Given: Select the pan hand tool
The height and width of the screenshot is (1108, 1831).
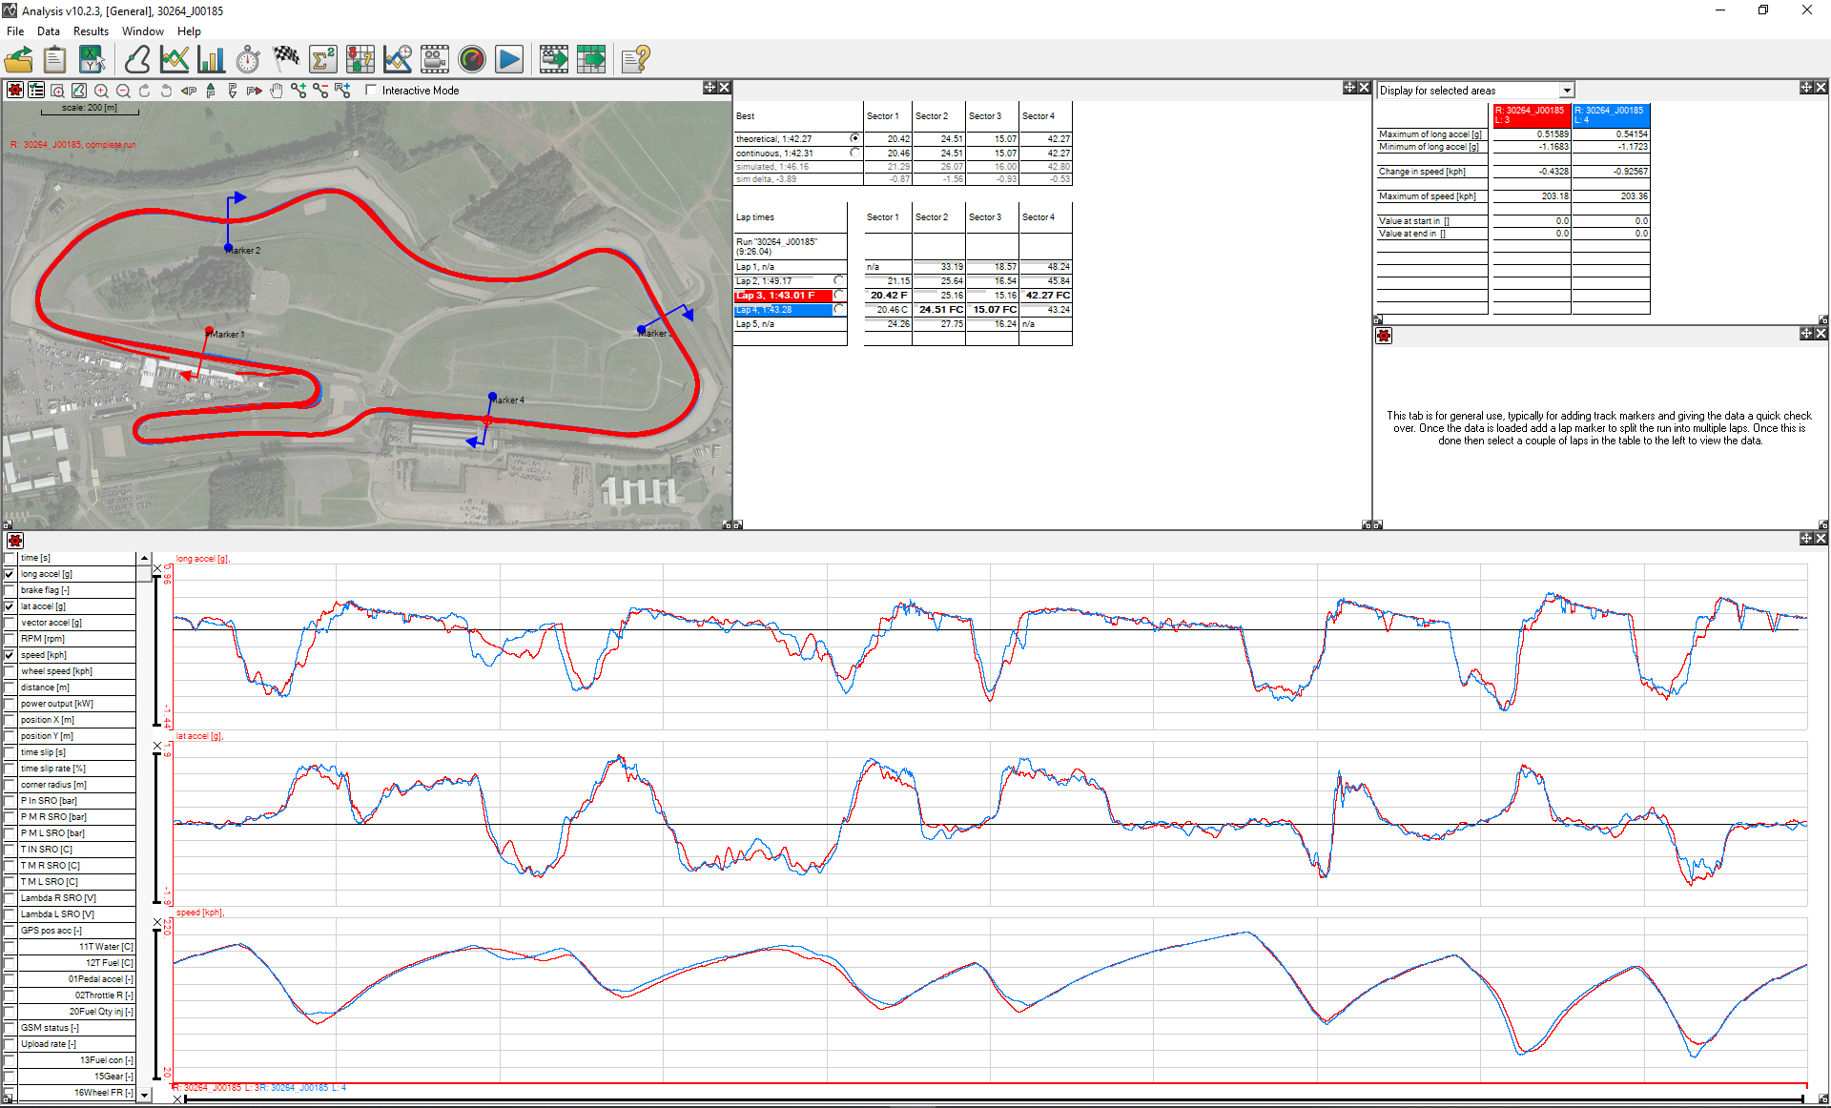Looking at the screenshot, I should click(x=277, y=91).
